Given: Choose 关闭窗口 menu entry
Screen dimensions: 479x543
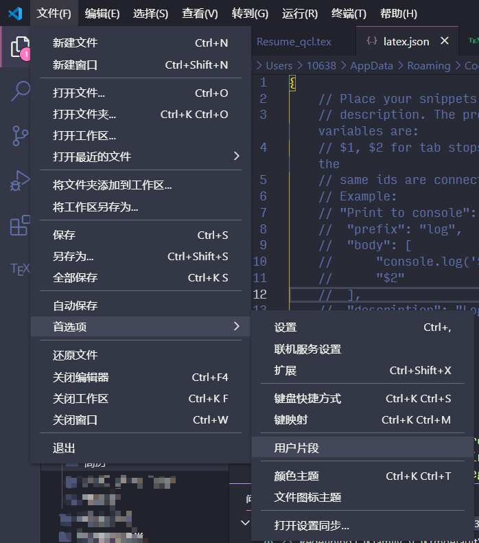Looking at the screenshot, I should pyautogui.click(x=141, y=419).
